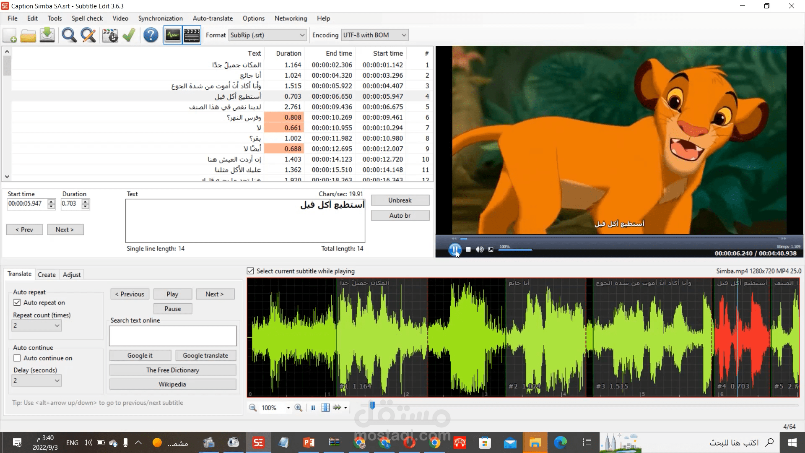Image resolution: width=805 pixels, height=453 pixels.
Task: Zoom in the waveform
Action: click(x=299, y=408)
